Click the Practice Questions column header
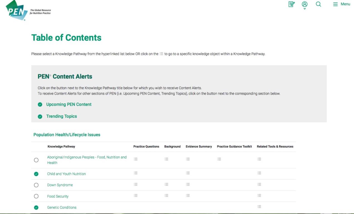The width and height of the screenshot is (354, 214). 146,147
